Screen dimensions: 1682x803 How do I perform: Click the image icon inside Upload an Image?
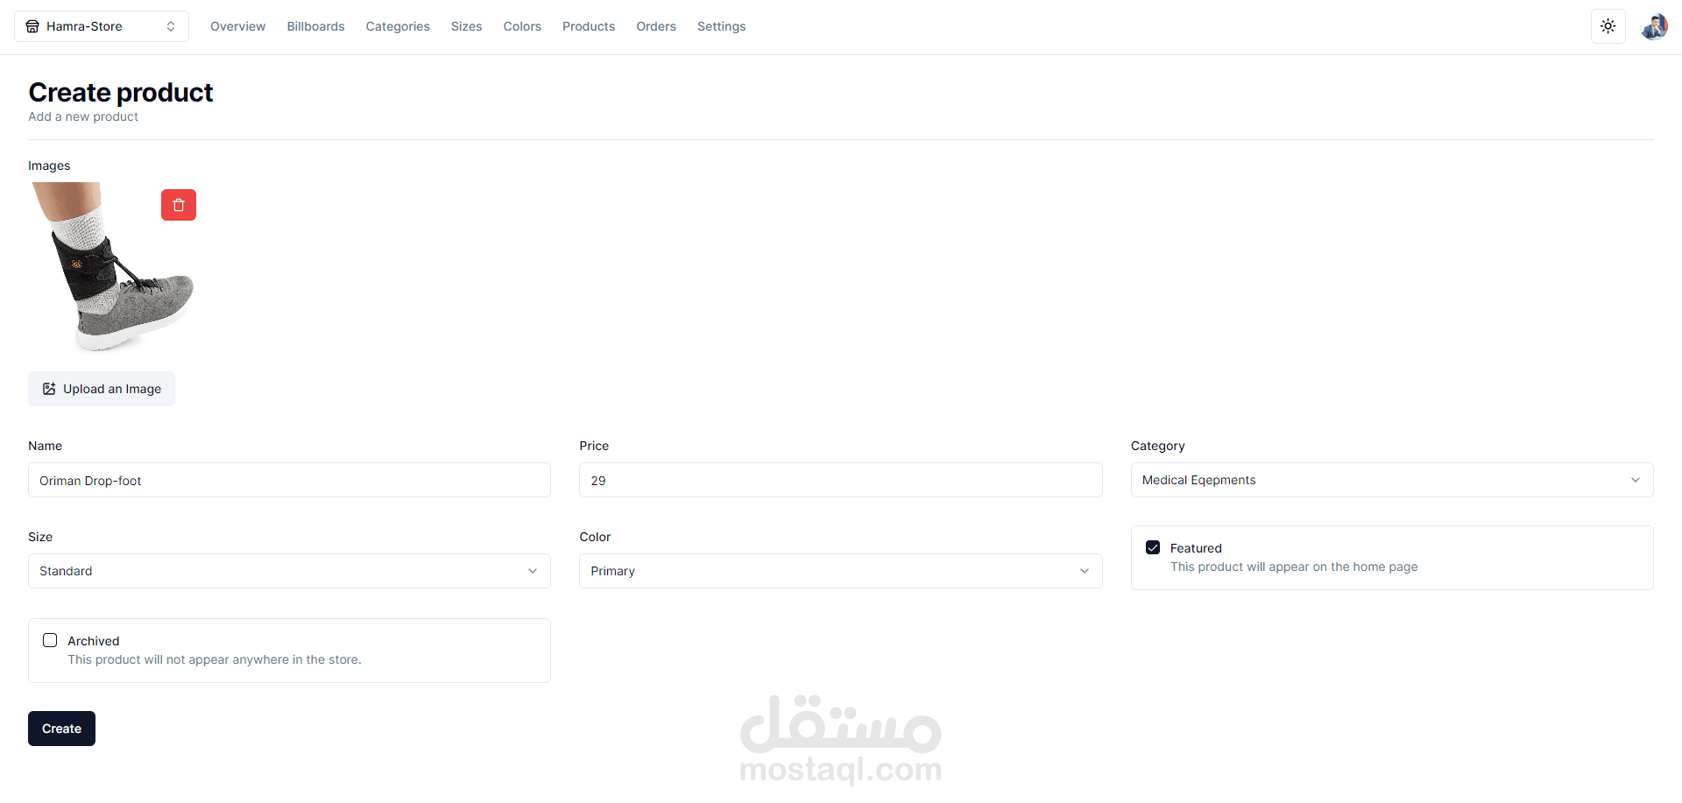49,389
